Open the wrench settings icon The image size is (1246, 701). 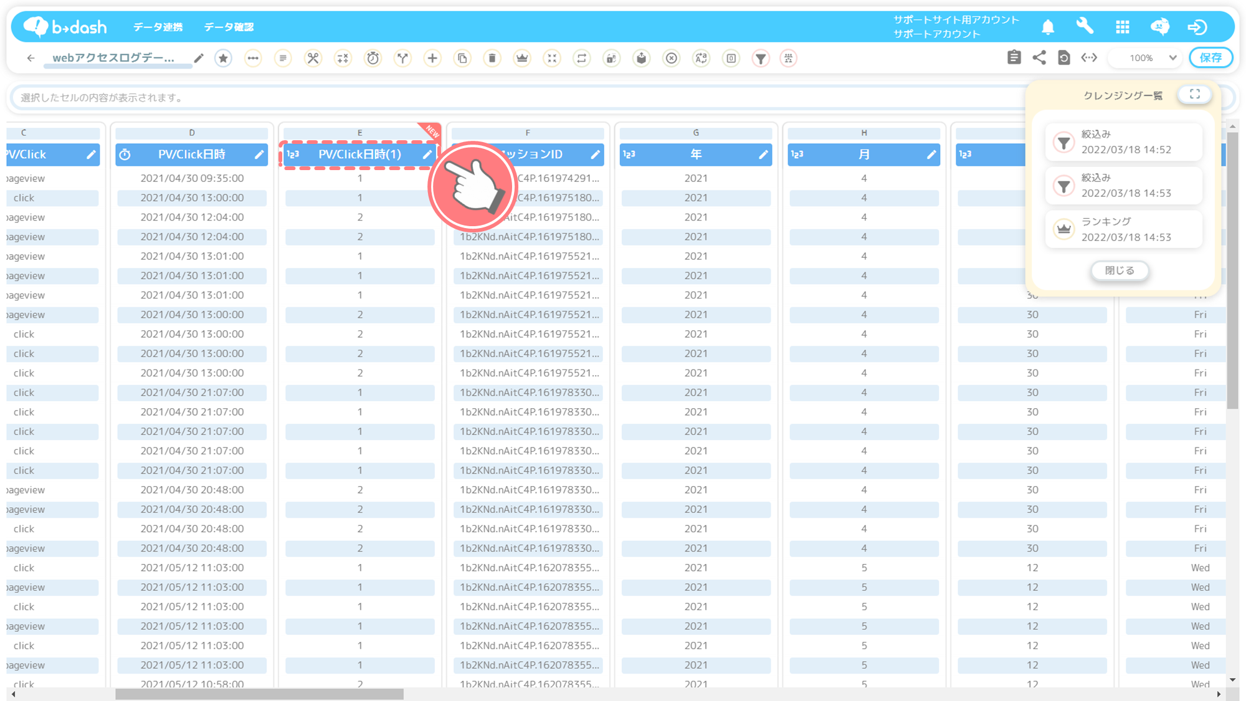1085,26
